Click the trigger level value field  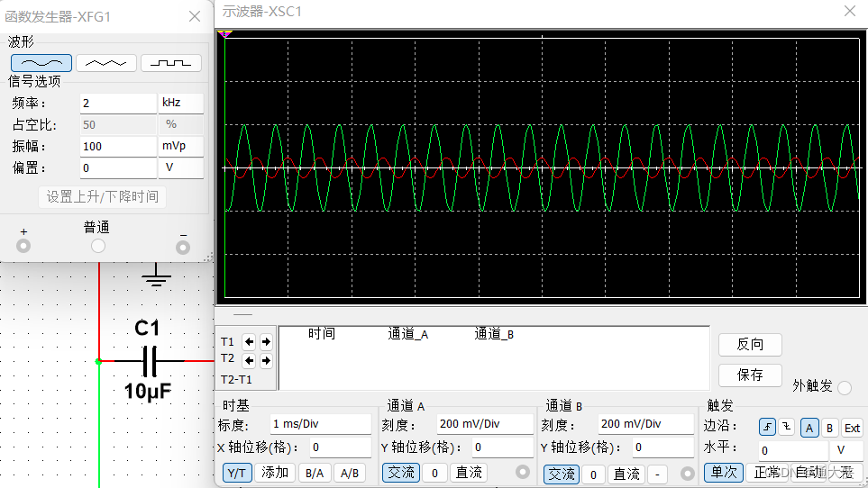[792, 450]
